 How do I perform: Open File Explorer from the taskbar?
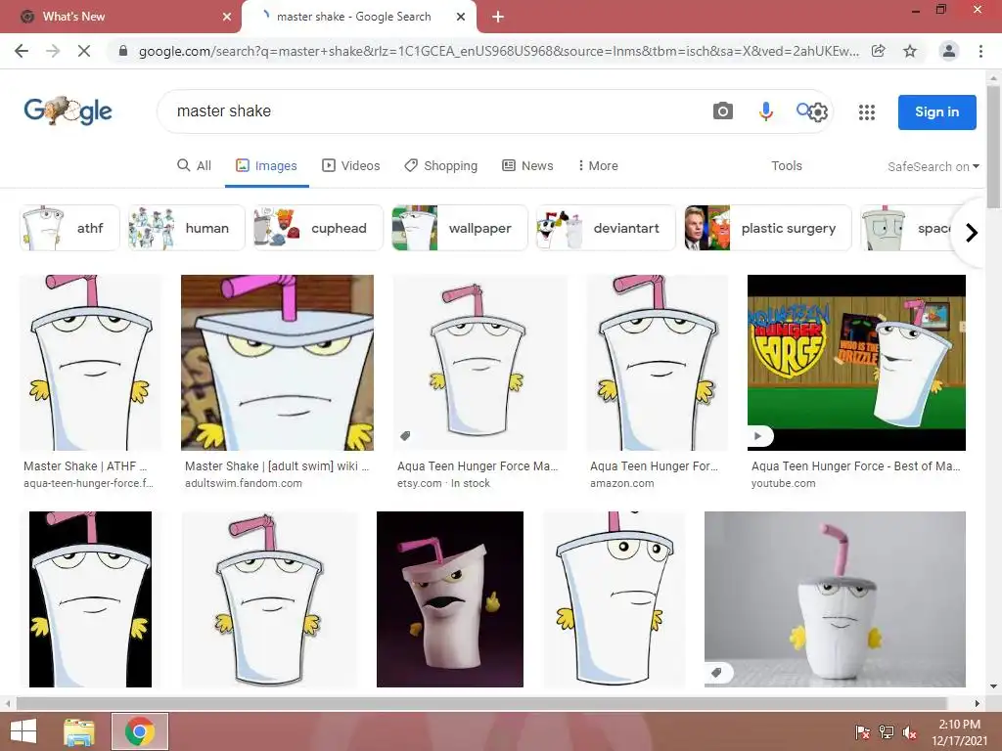tap(79, 731)
